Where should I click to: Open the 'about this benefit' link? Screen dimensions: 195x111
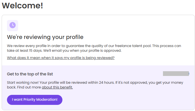click(x=57, y=87)
